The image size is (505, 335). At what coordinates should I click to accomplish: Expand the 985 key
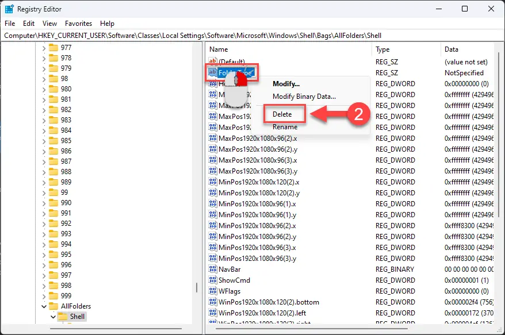(44, 141)
